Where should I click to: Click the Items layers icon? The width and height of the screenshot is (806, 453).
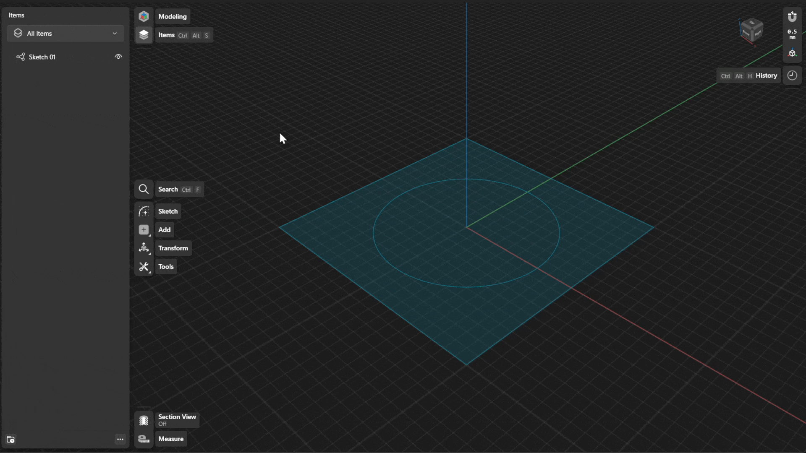pyautogui.click(x=144, y=35)
